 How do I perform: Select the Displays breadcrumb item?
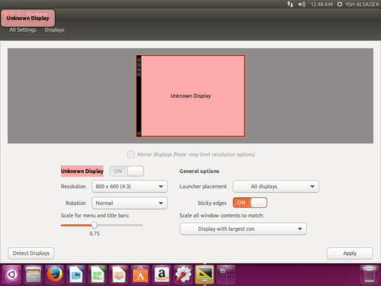pos(55,30)
